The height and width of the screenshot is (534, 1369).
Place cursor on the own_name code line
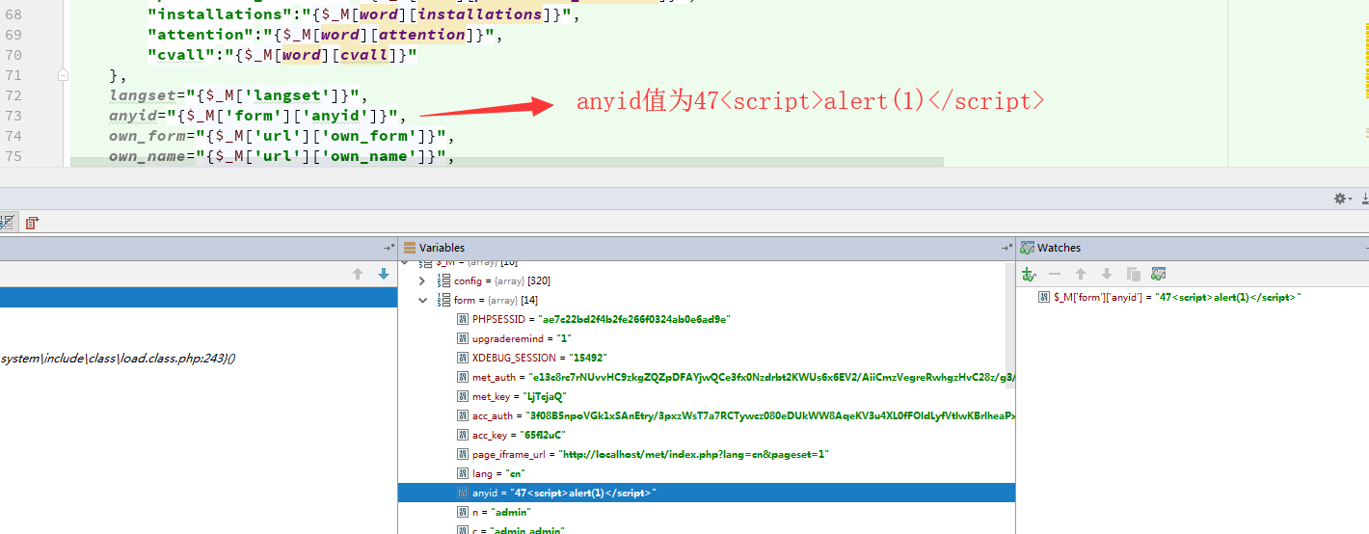click(282, 156)
